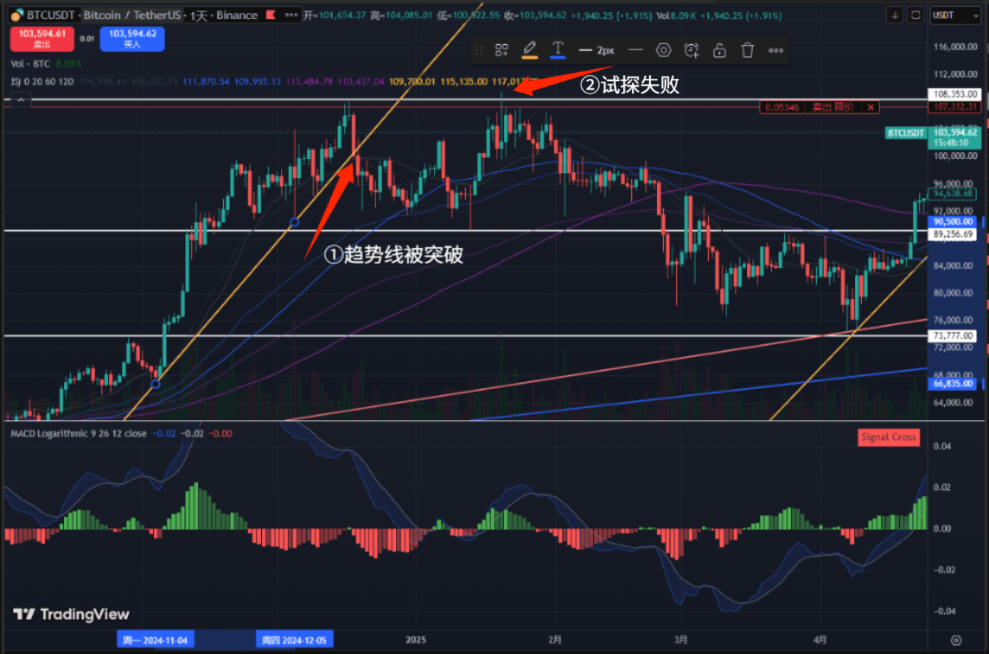Collapse the indicator legend with the chevron
989x654 pixels.
[x=21, y=99]
